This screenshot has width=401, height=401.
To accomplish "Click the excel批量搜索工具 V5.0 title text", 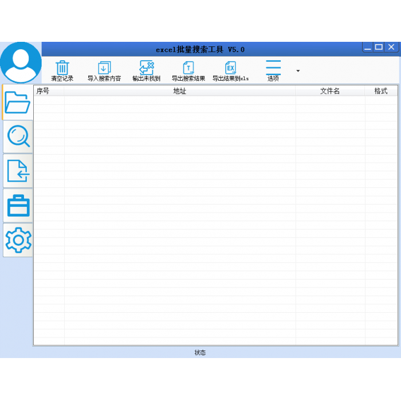I will tap(200, 50).
